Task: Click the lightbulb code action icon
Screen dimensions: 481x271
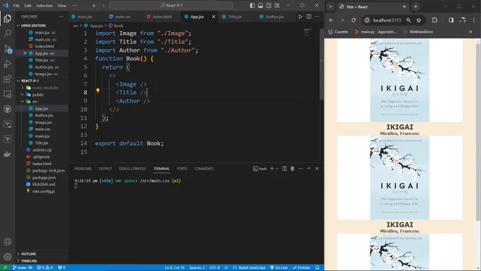Action: (98, 91)
